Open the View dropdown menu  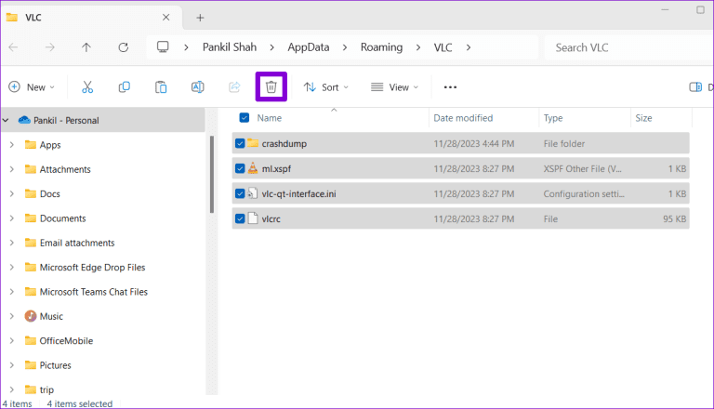coord(394,86)
